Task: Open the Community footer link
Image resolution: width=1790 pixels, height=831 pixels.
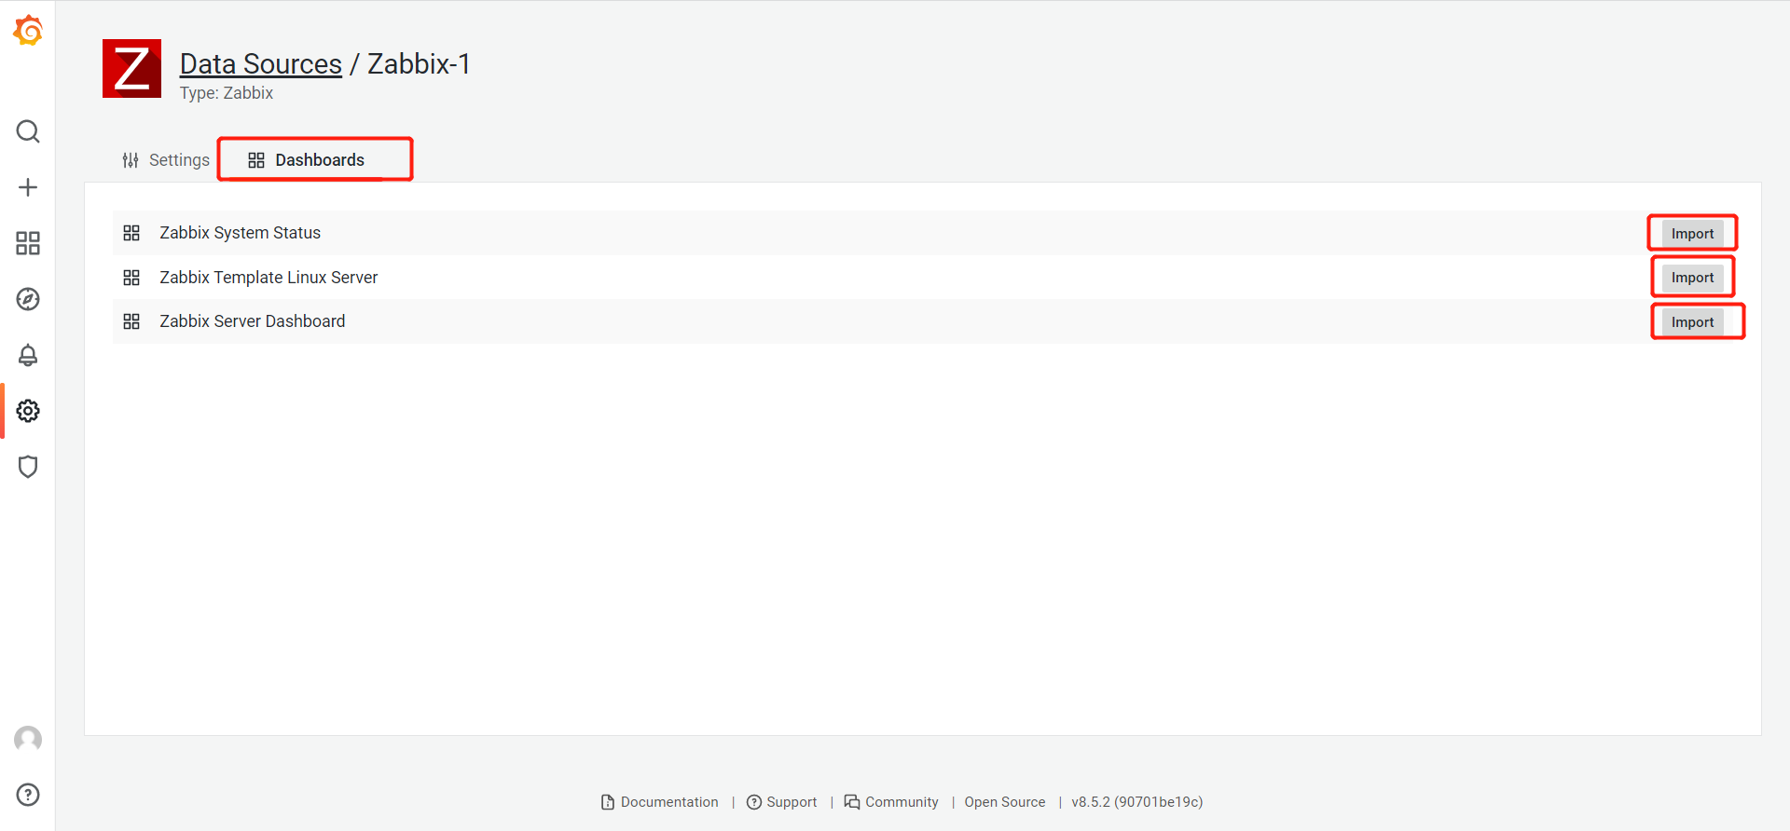Action: click(891, 802)
